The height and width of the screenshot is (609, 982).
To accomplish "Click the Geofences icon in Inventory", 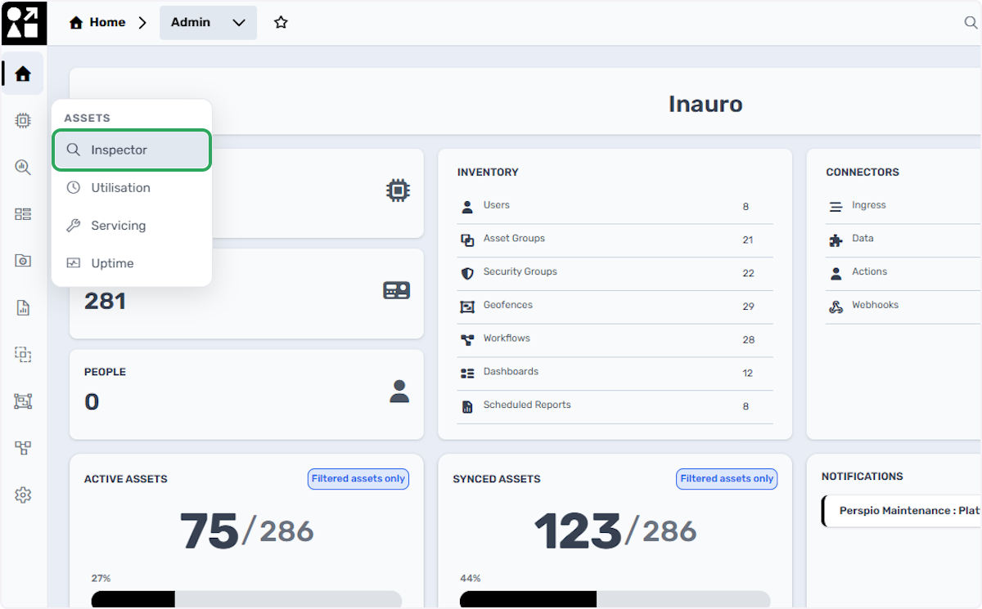I will [x=467, y=307].
